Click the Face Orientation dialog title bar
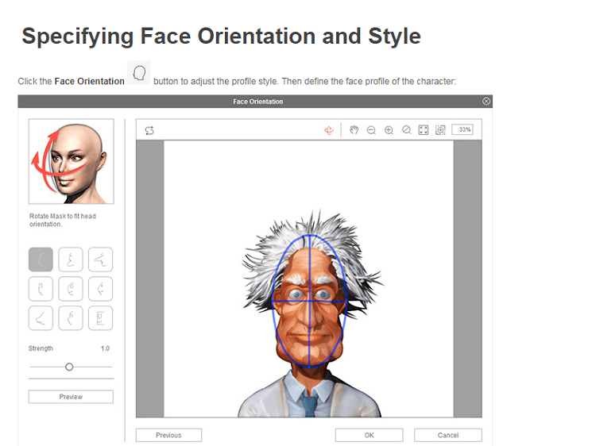Screen dimensions: 596x446 255,102
